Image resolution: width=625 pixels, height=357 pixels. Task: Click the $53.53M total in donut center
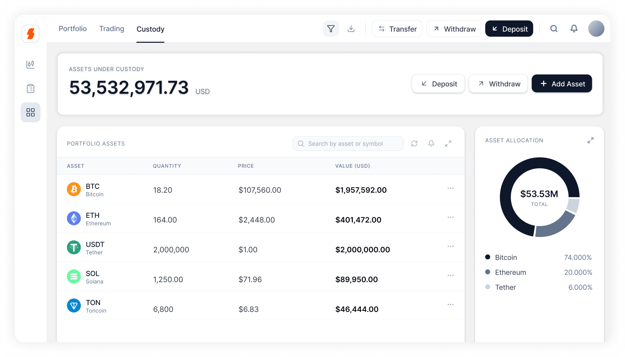click(x=539, y=194)
